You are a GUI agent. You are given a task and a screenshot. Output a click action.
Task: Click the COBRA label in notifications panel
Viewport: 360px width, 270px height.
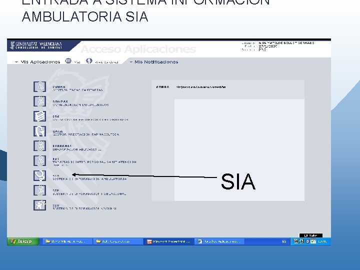point(162,87)
